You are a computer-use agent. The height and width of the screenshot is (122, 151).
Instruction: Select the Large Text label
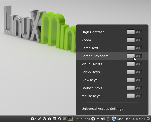pyautogui.click(x=90, y=48)
